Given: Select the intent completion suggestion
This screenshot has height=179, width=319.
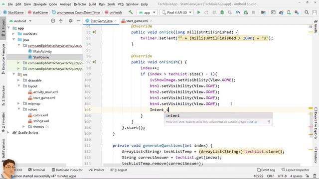Looking at the screenshot, I should (x=218, y=115).
